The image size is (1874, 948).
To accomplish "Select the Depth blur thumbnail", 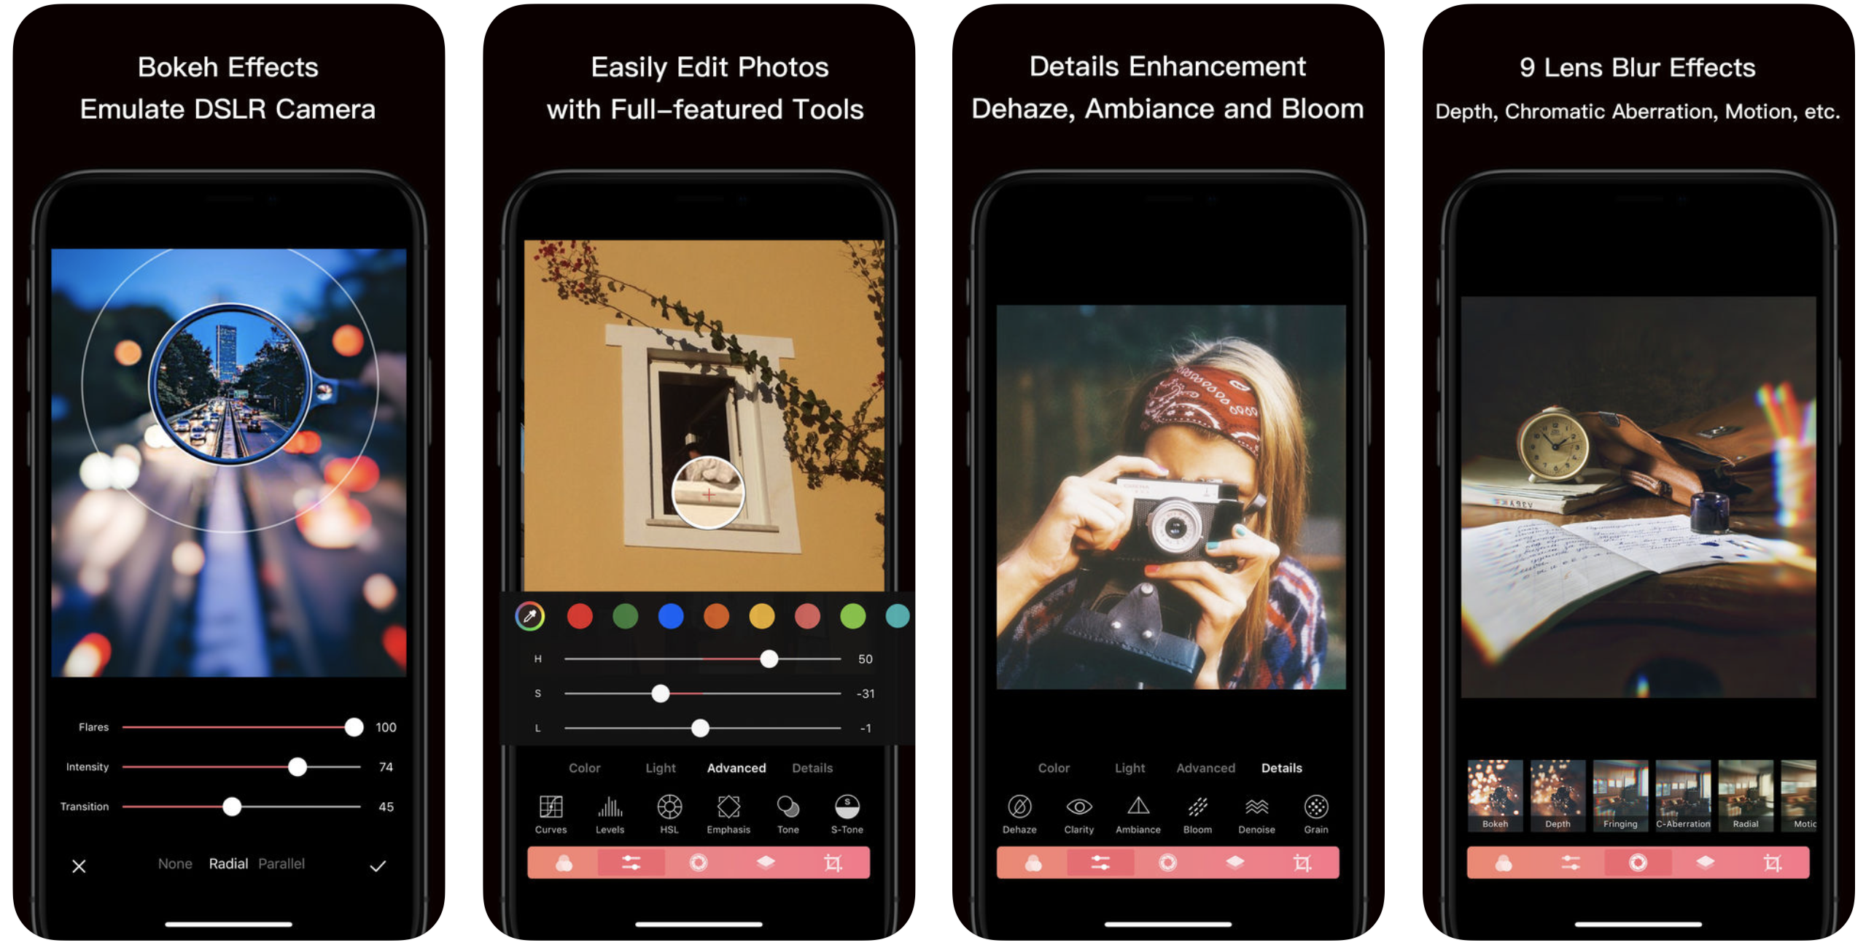I will [1551, 793].
